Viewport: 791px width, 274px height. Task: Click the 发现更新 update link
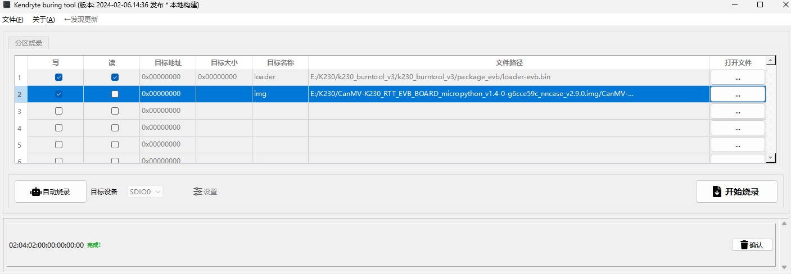(81, 20)
